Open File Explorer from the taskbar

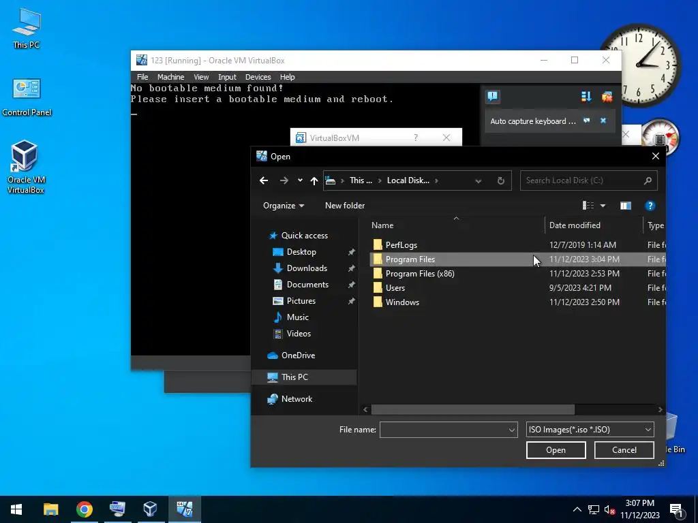(x=50, y=509)
